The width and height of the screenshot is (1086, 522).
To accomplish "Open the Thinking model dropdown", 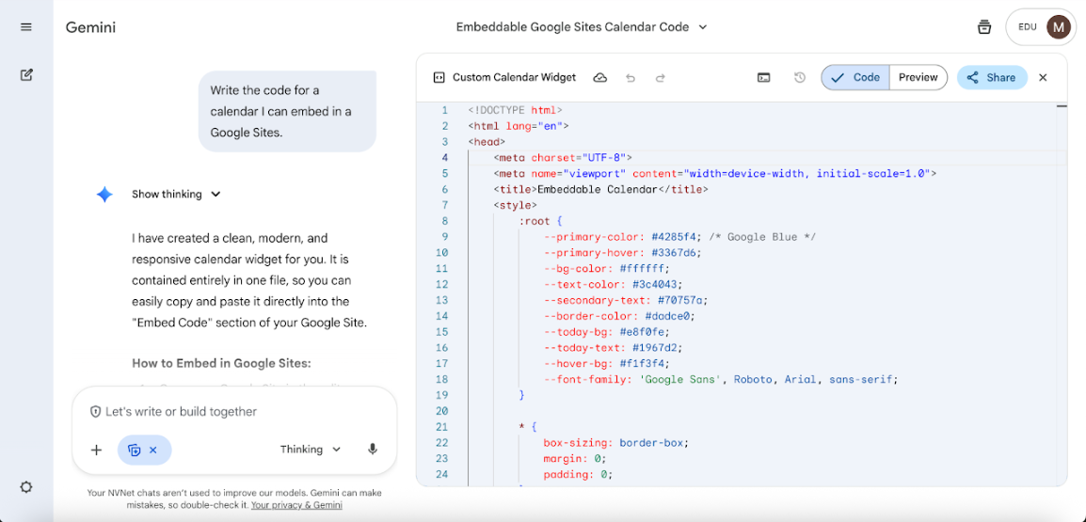I will (x=311, y=450).
